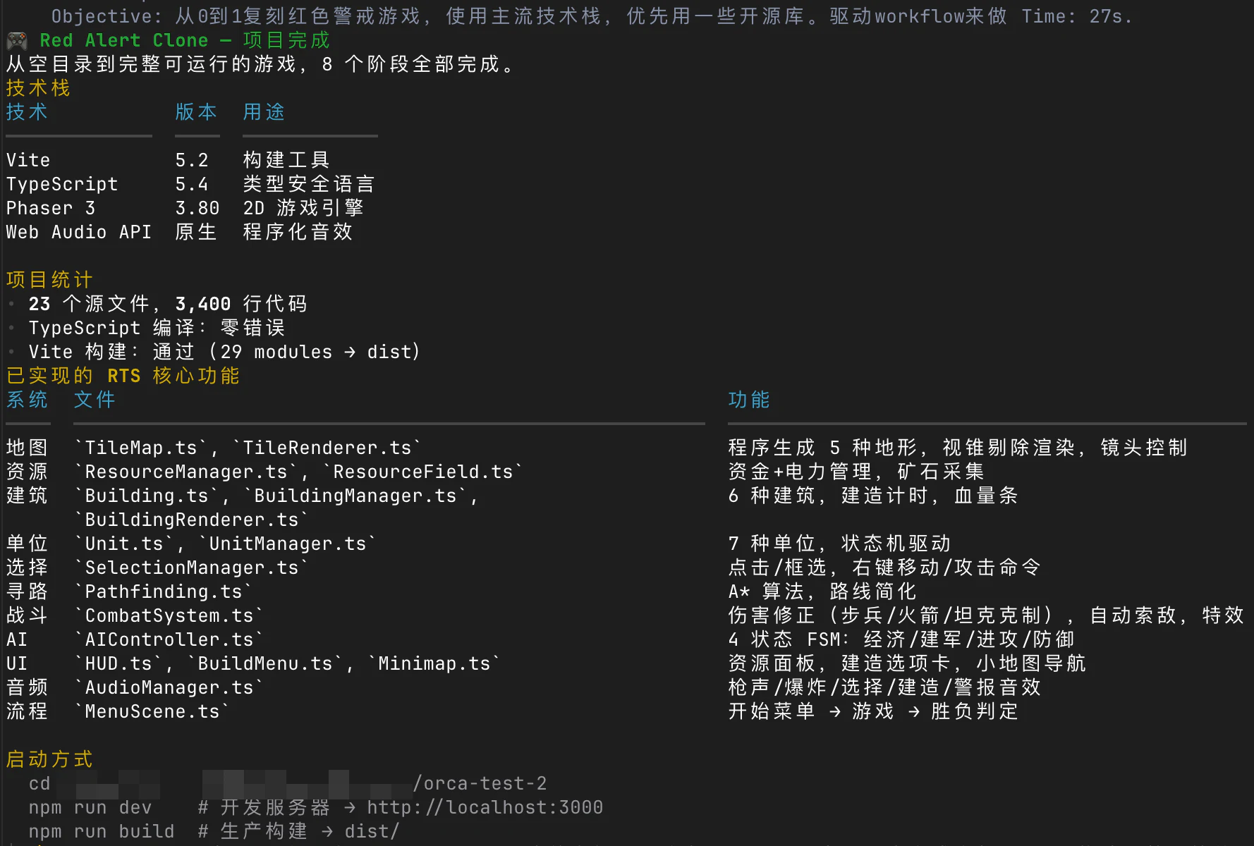This screenshot has height=846, width=1254.
Task: Click the 版本 column header
Action: pos(196,112)
